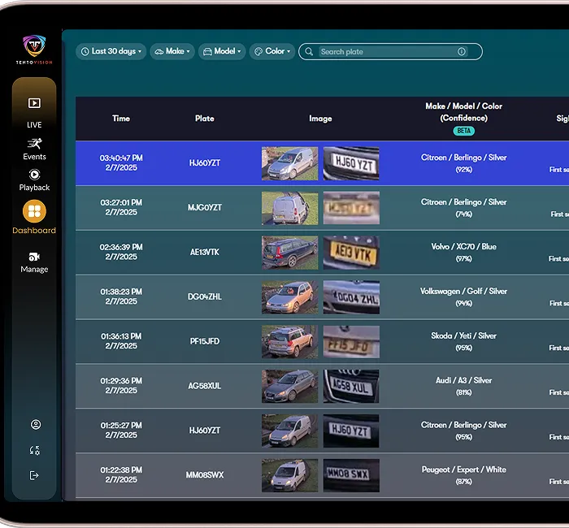Open vehicle thumbnail for 01:25:27 PM row
The image size is (569, 528).
tap(289, 431)
